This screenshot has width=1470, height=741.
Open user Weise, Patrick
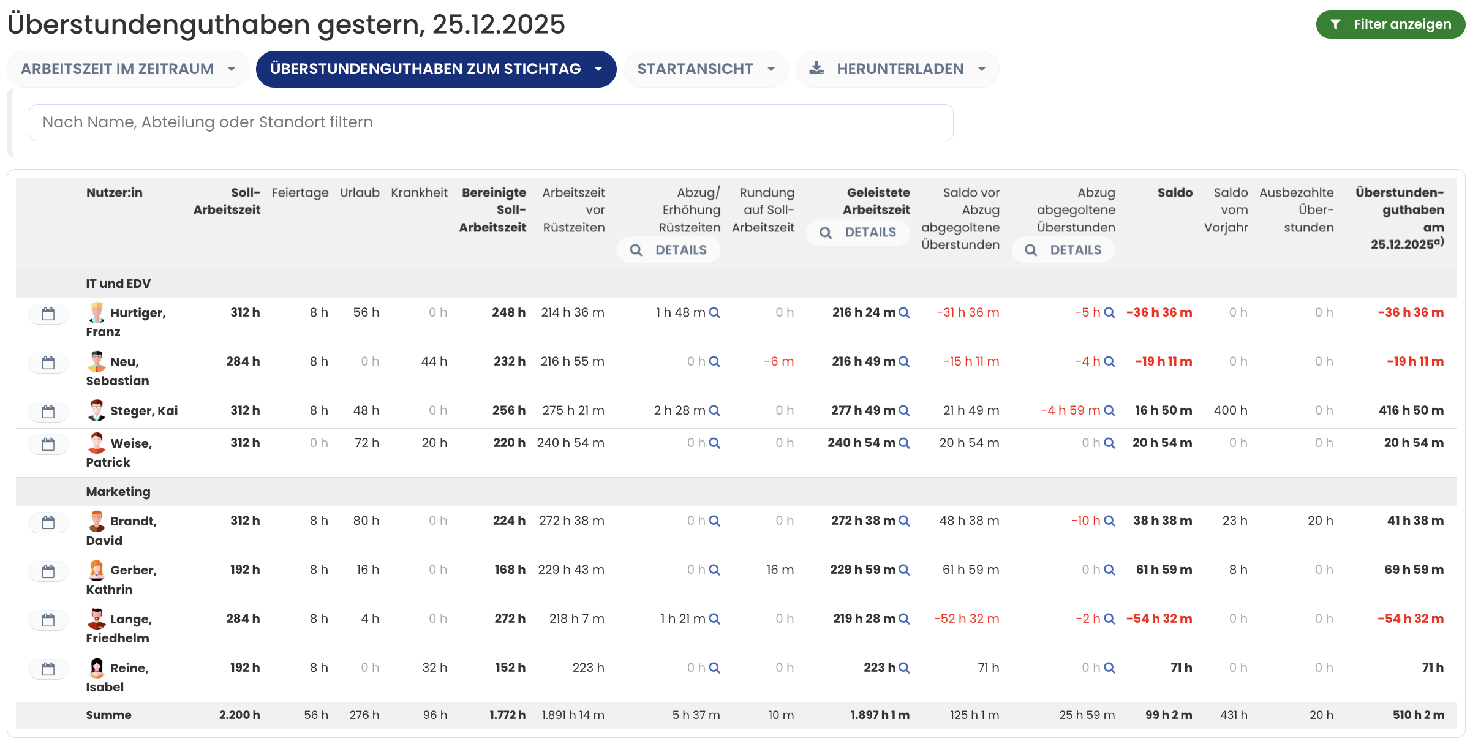pyautogui.click(x=119, y=453)
